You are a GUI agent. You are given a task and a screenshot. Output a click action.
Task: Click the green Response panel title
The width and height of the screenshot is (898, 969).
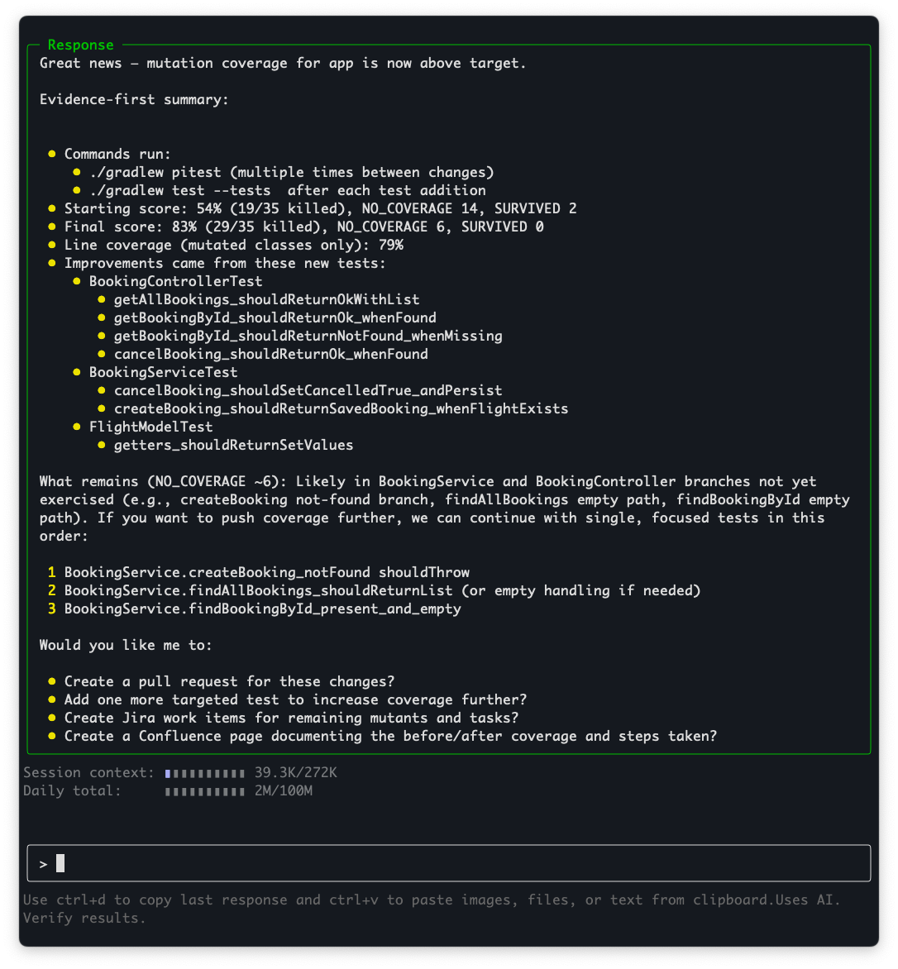80,45
